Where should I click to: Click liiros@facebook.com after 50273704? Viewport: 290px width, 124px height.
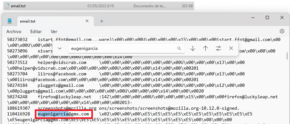point(62,74)
